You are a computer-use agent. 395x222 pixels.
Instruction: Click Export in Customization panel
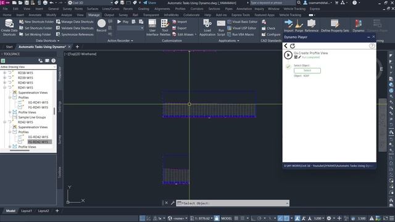(180, 28)
